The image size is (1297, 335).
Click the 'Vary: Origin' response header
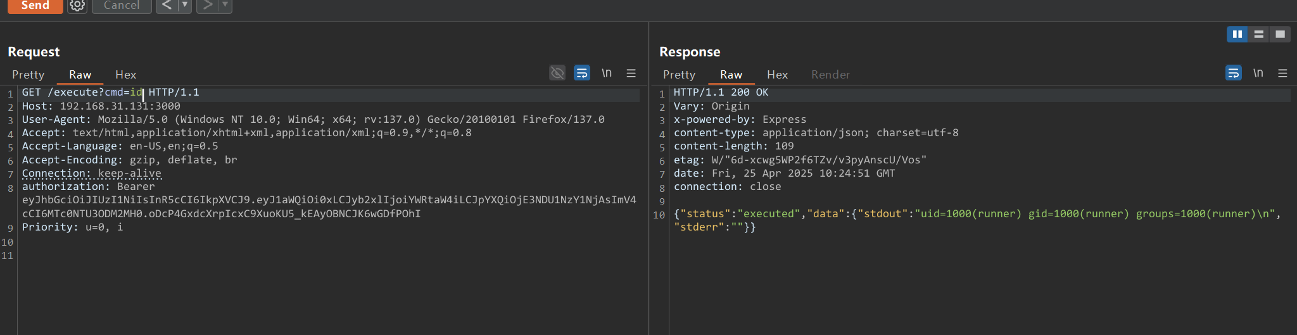[712, 106]
